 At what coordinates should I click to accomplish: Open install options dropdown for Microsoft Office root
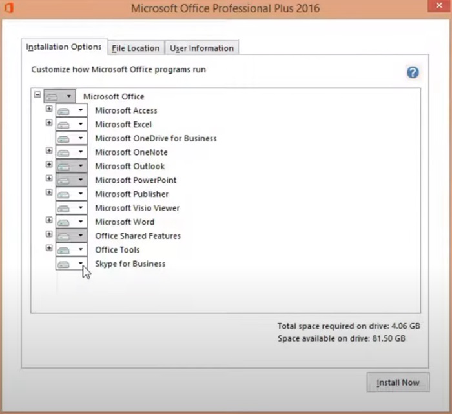point(59,96)
